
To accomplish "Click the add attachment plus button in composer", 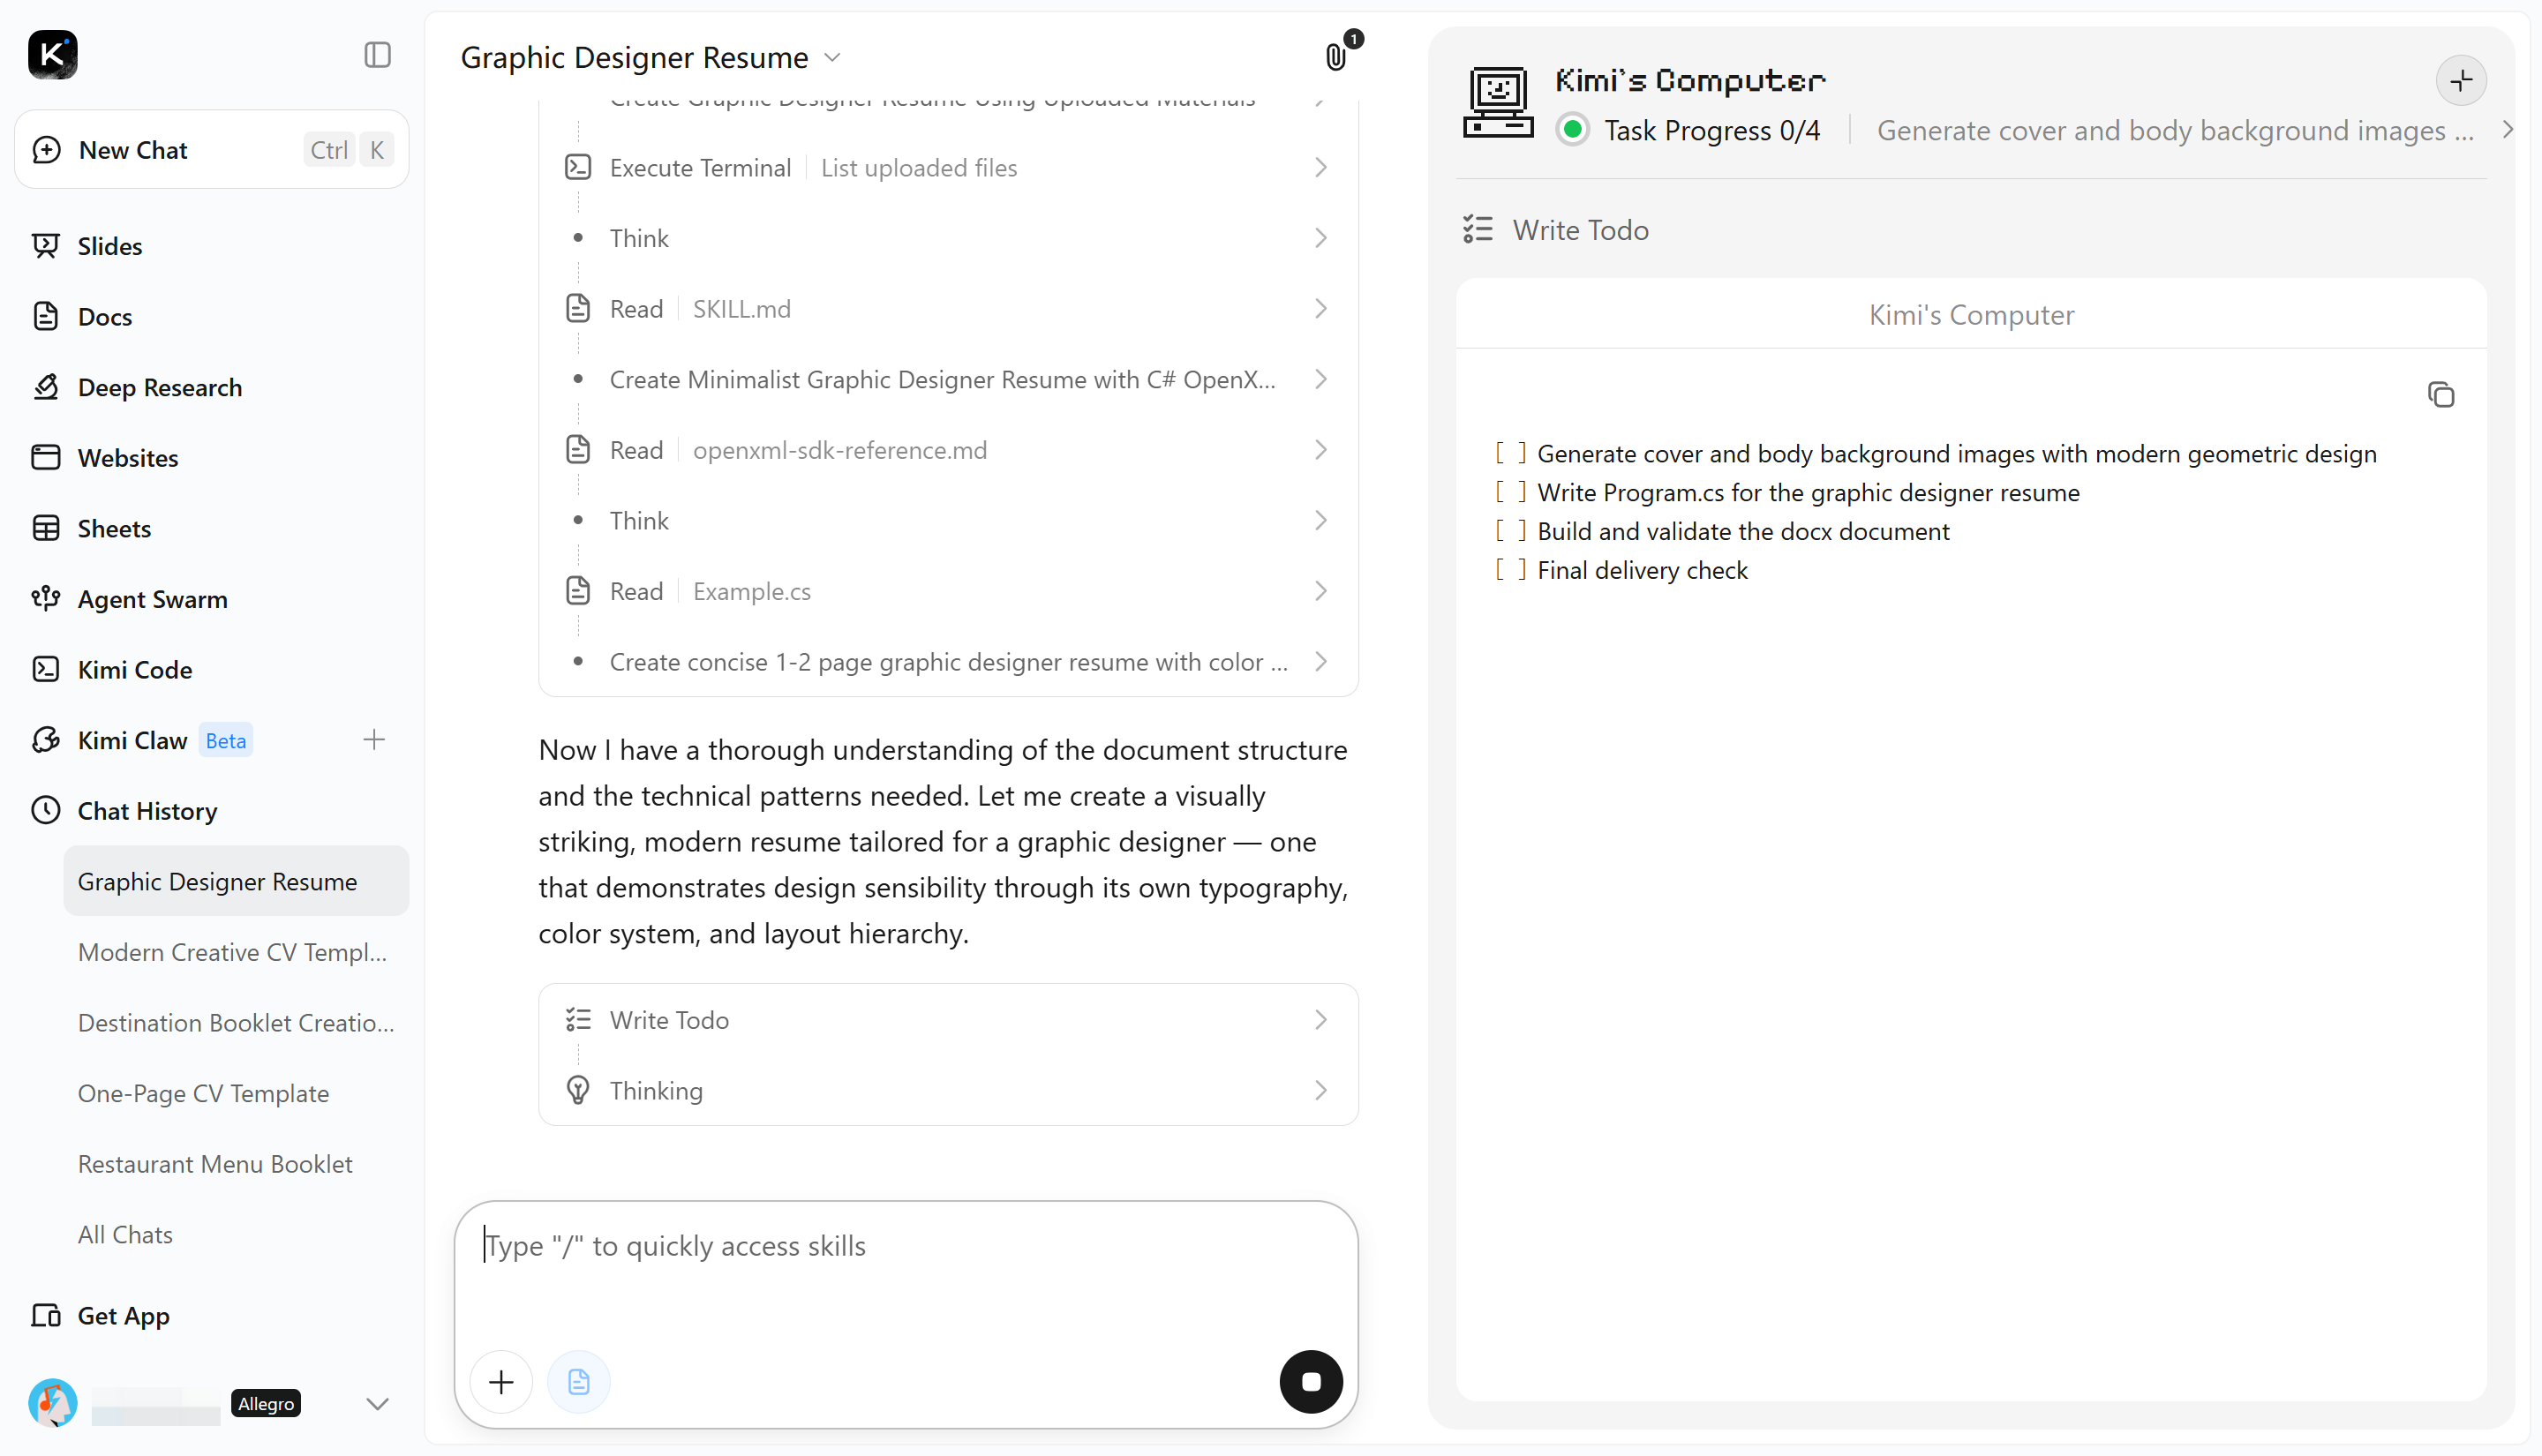I will 501,1382.
